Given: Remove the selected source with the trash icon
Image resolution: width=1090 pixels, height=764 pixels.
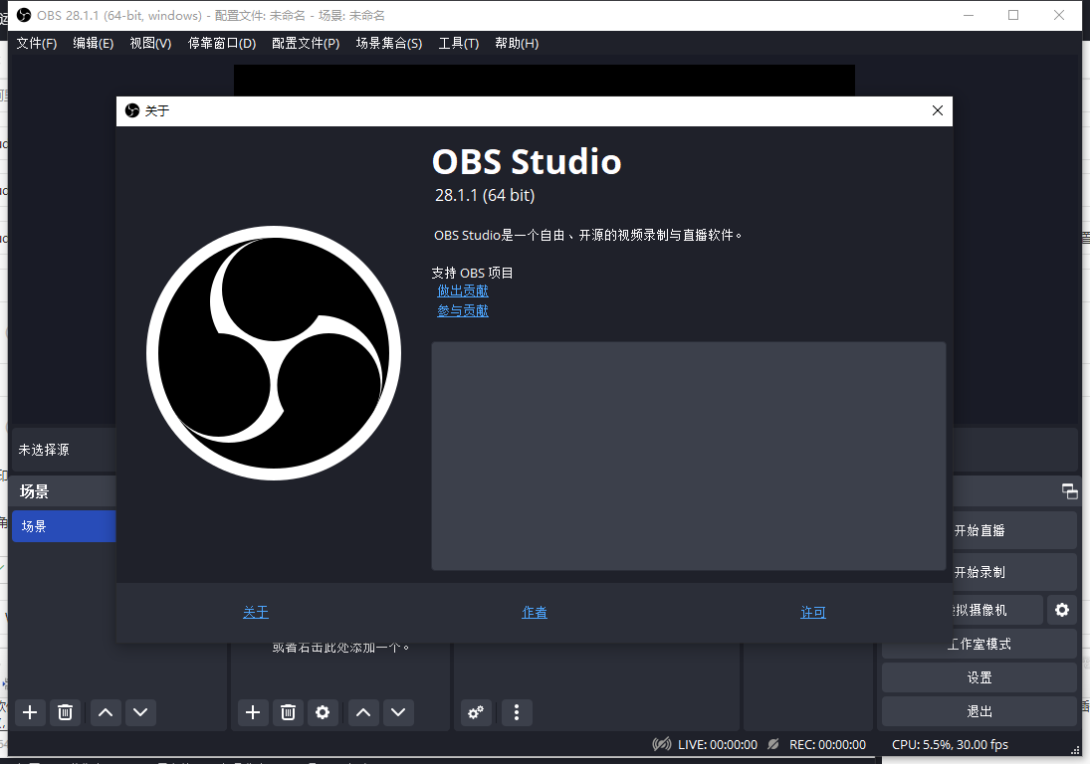Looking at the screenshot, I should (x=288, y=712).
